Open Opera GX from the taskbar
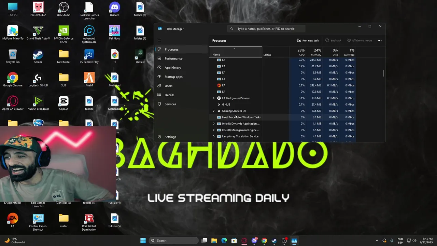The height and width of the screenshot is (246, 437). [244, 241]
